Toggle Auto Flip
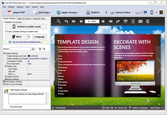The width and height of the screenshot is (167, 115). point(107,108)
